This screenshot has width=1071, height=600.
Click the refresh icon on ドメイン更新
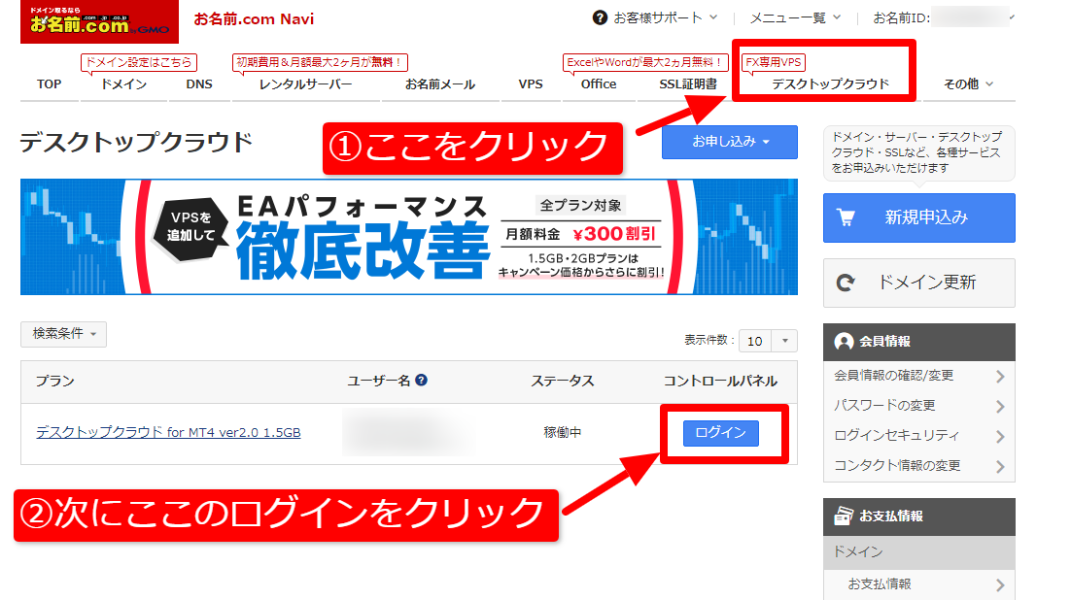pos(846,283)
